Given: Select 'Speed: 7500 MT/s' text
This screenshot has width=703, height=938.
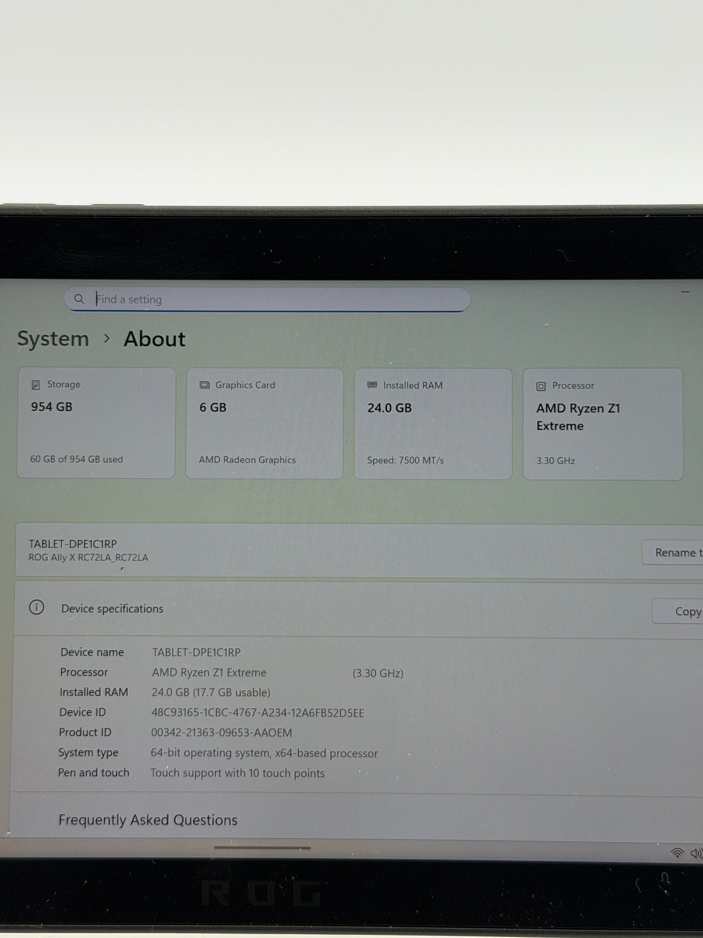Looking at the screenshot, I should (x=405, y=460).
